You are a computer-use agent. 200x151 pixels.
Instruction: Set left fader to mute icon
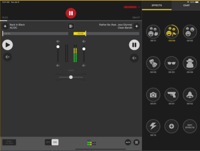click(x=58, y=65)
